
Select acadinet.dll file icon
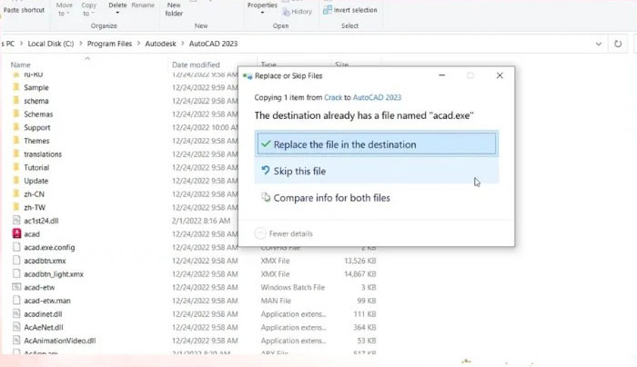tap(16, 314)
